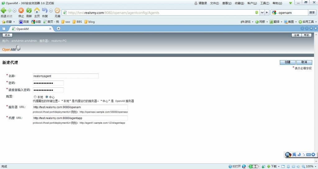The image size is (318, 169).
Task: Open the 谷歌 bookmark
Action: click(x=36, y=22)
